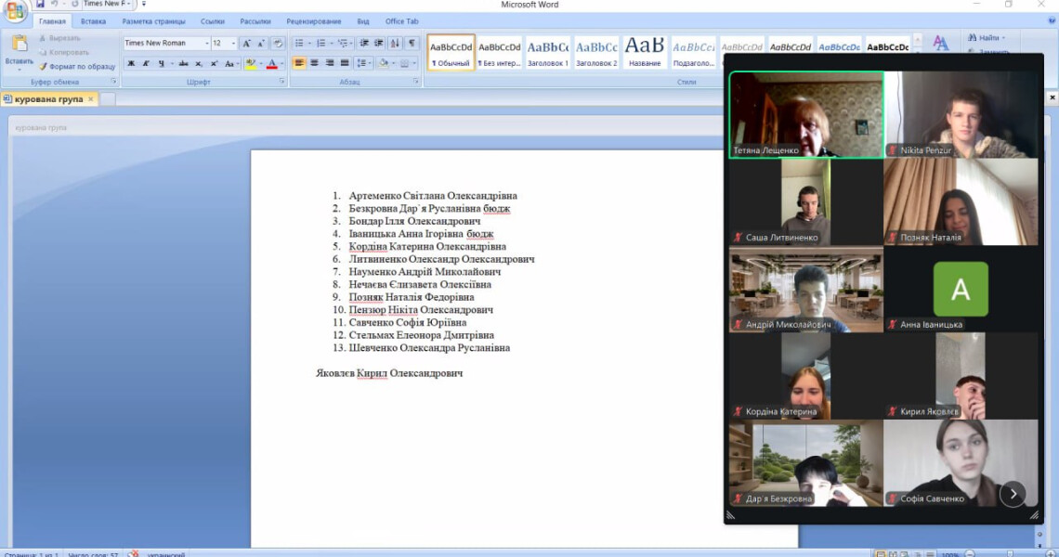Open the font size dropdown
Viewport: 1059px width, 557px height.
[x=234, y=44]
